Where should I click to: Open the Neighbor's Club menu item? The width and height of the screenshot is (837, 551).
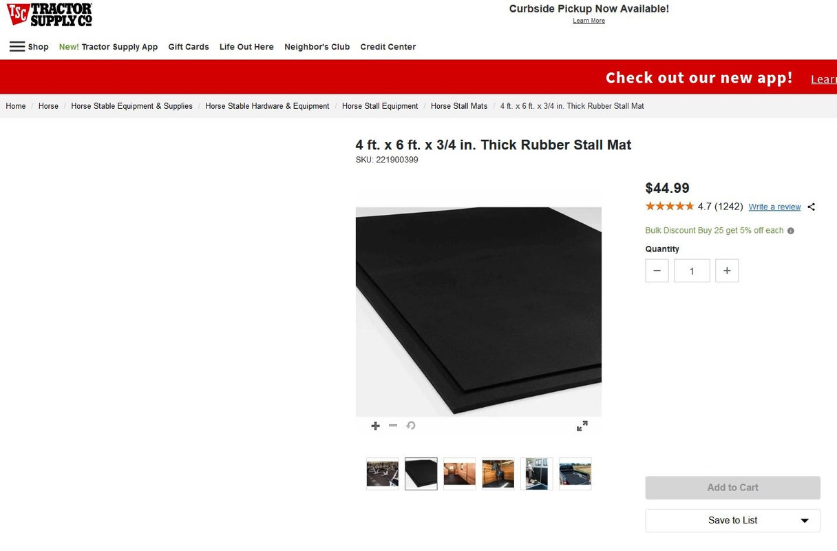pos(317,47)
